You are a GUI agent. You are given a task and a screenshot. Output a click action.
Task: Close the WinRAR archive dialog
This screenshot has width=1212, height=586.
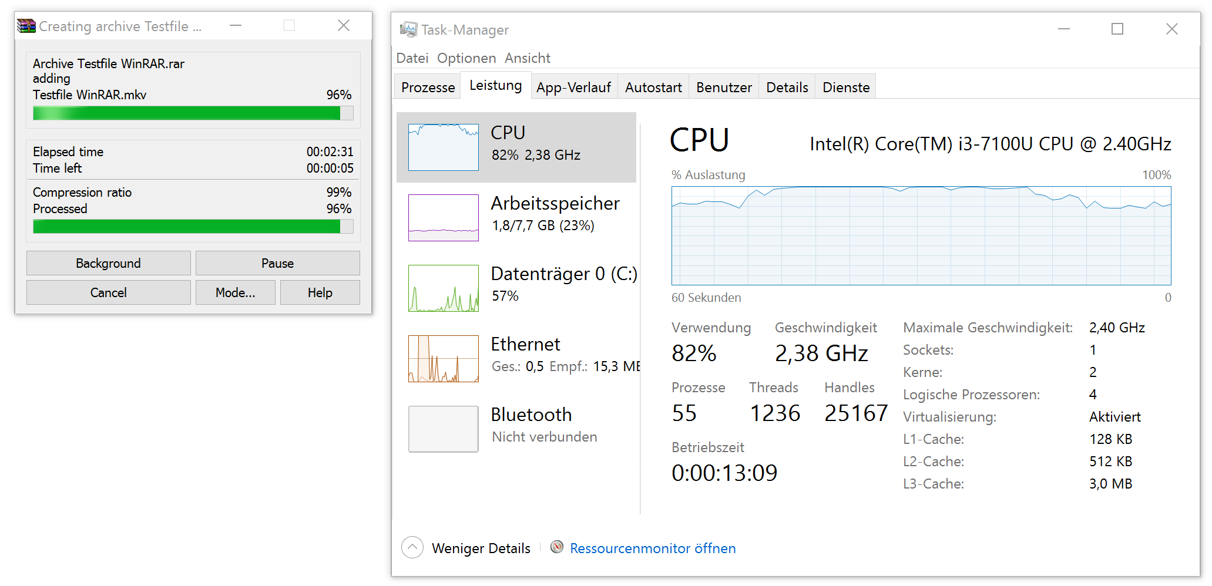(x=344, y=25)
